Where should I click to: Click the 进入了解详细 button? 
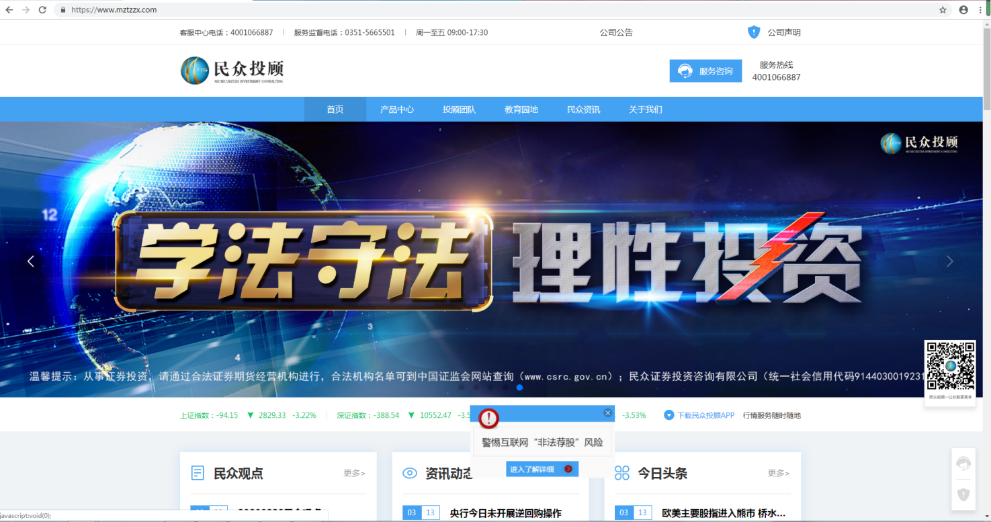tap(542, 469)
